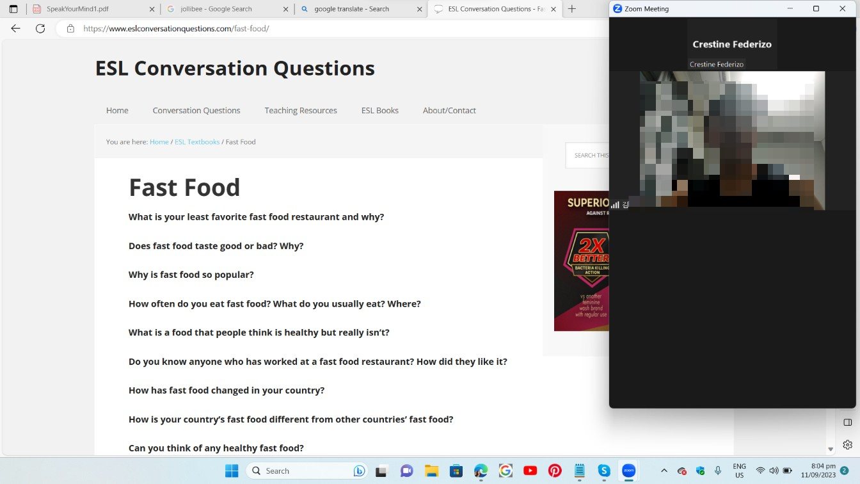This screenshot has height=484, width=860.
Task: Maximize the Zoom Meeting window
Action: (816, 9)
